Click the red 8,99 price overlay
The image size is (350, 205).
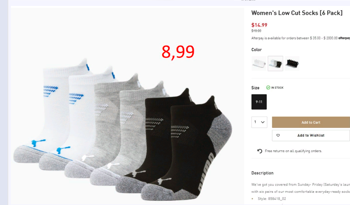[x=178, y=52]
